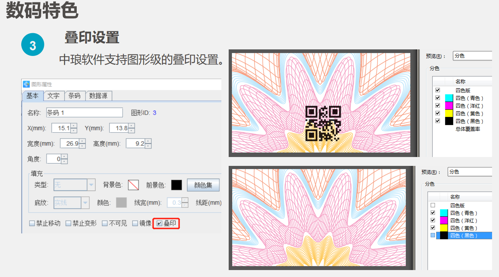Click the black 前景色 color swatch

coord(176,185)
